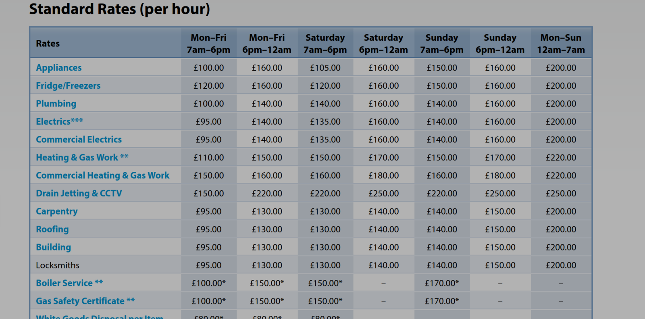The width and height of the screenshot is (645, 319).
Task: Click the Mon–Sun 12am–7am column header
Action: point(561,44)
